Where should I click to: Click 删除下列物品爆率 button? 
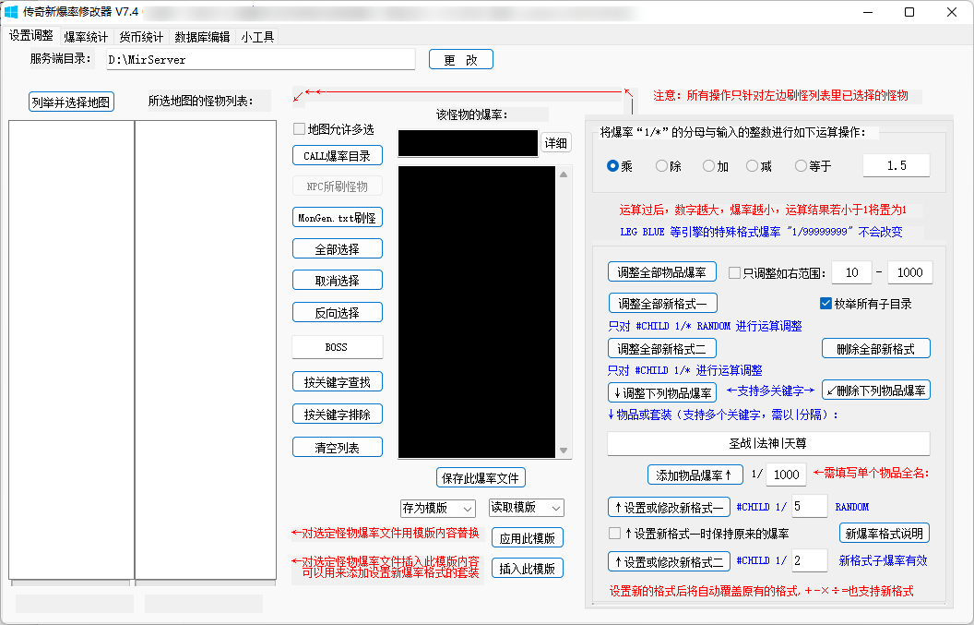point(876,390)
